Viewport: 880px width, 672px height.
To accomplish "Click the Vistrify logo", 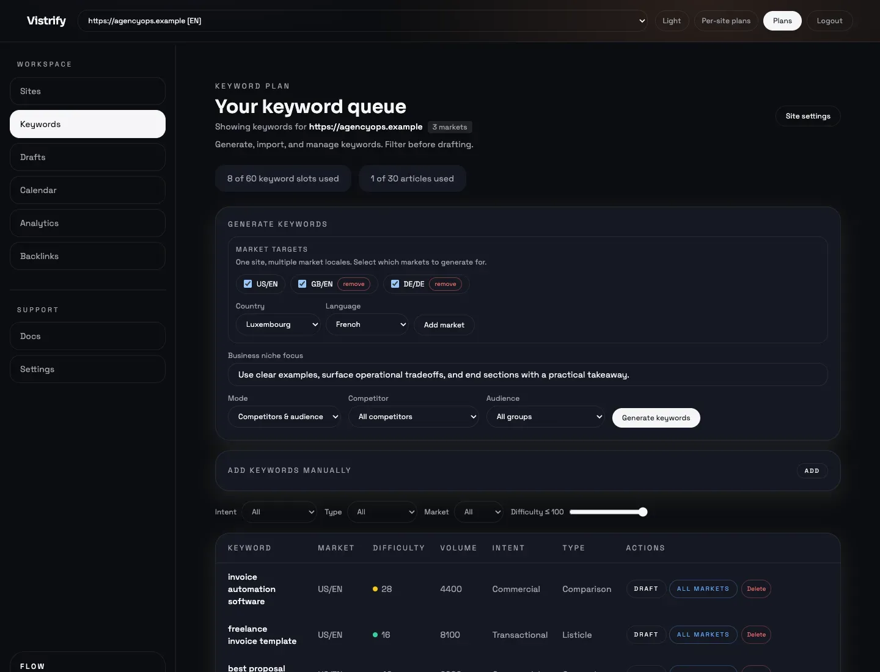I will click(46, 21).
